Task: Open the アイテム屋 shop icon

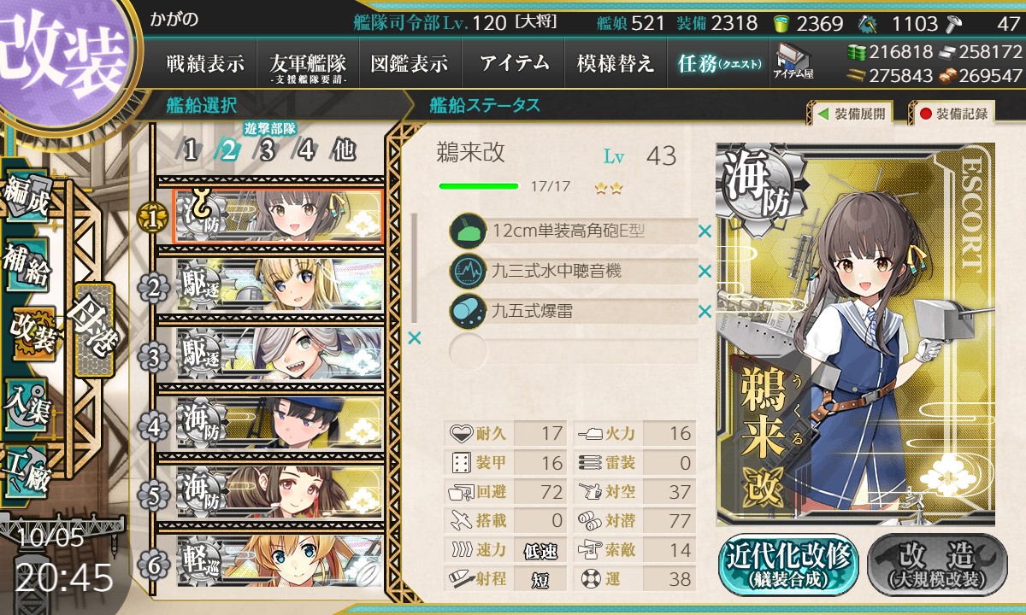Action: 793,61
